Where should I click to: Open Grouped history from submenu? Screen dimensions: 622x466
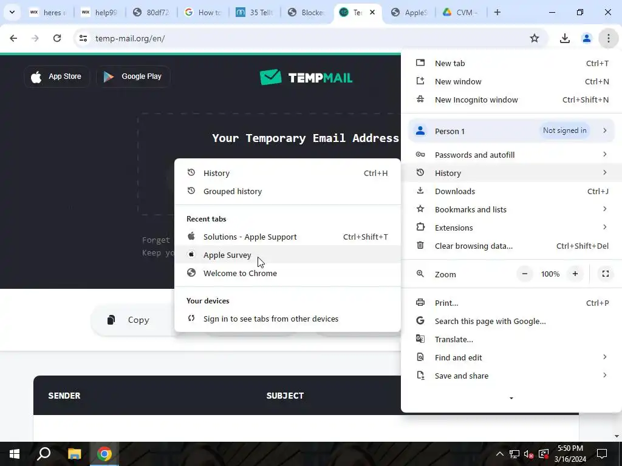click(287, 191)
